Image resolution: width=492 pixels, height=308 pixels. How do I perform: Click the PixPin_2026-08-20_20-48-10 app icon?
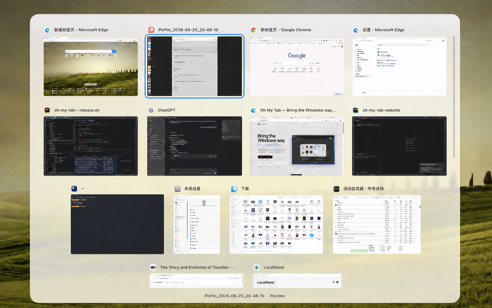pos(151,30)
